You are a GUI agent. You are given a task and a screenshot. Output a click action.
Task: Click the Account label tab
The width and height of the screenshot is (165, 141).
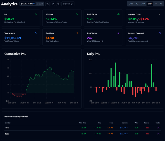[x=39, y=4]
